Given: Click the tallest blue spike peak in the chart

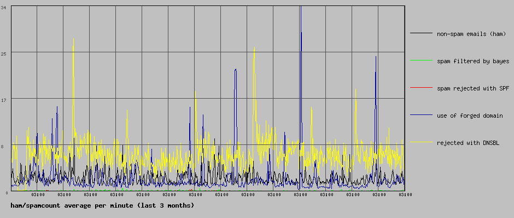Looking at the screenshot, I should click(301, 7).
